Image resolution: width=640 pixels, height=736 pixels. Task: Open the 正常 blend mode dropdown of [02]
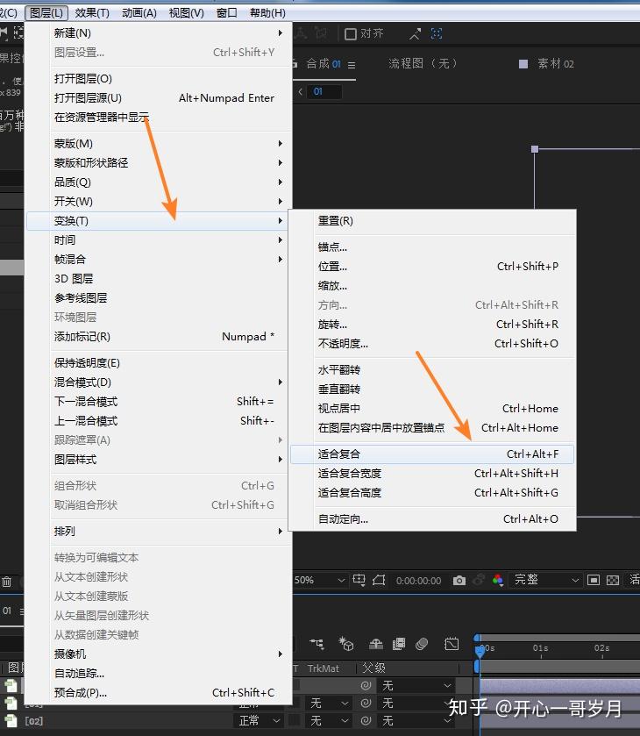coord(259,720)
